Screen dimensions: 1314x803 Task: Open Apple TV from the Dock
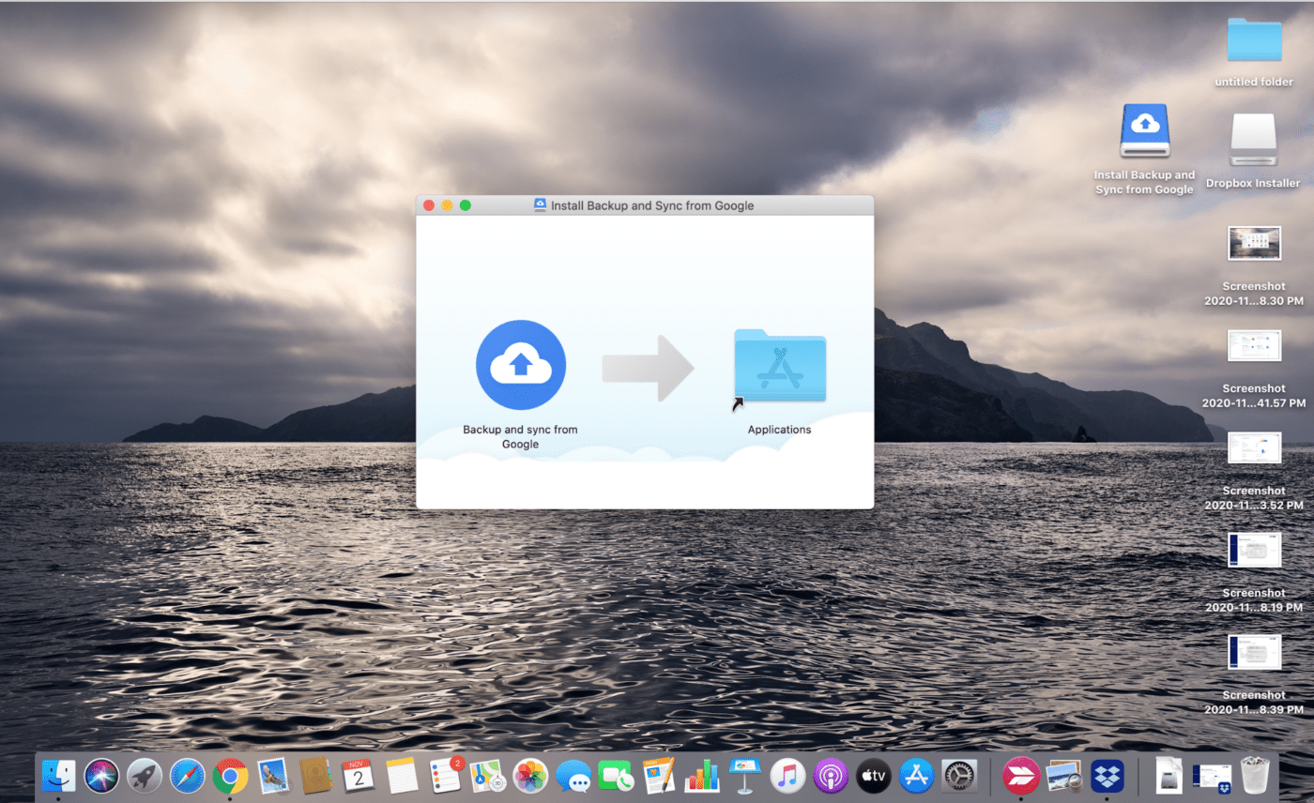(x=874, y=776)
